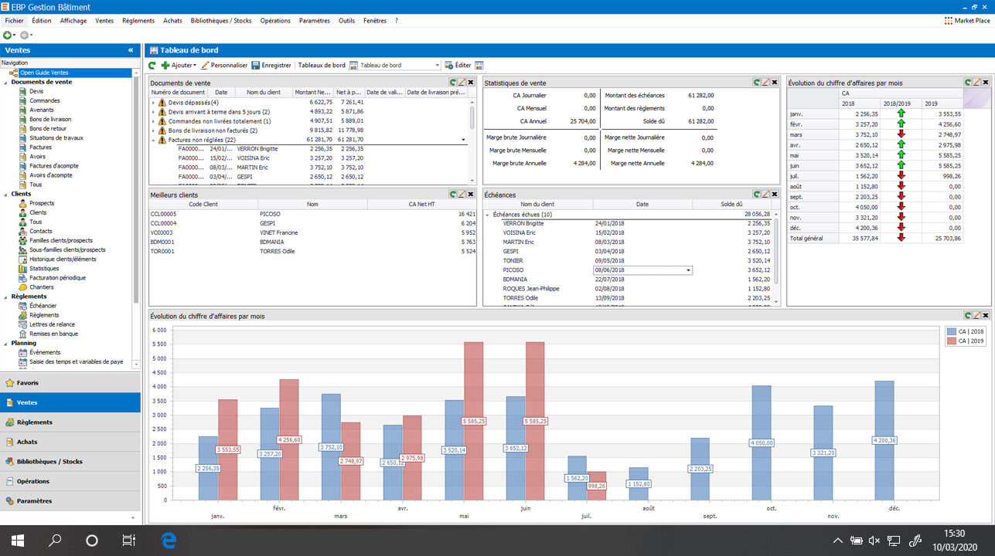Viewport: 995px width, 556px height.
Task: Open Échéancier under Règlements
Action: pyautogui.click(x=43, y=306)
